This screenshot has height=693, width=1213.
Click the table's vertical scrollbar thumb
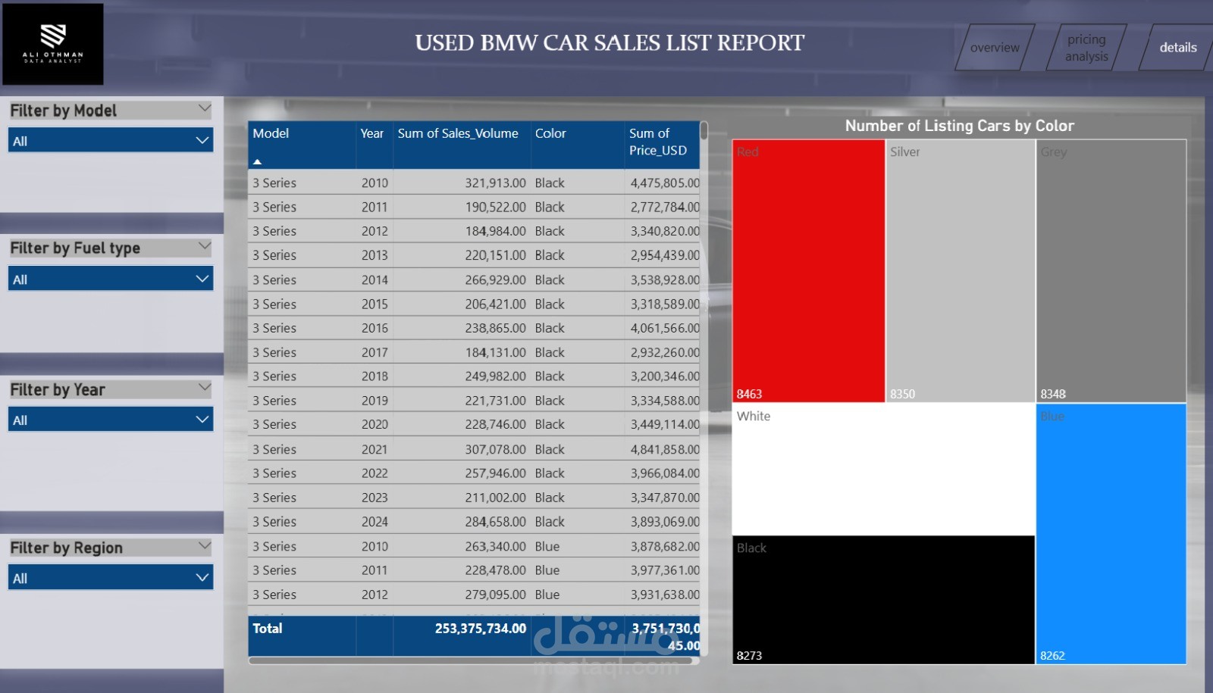pos(704,131)
